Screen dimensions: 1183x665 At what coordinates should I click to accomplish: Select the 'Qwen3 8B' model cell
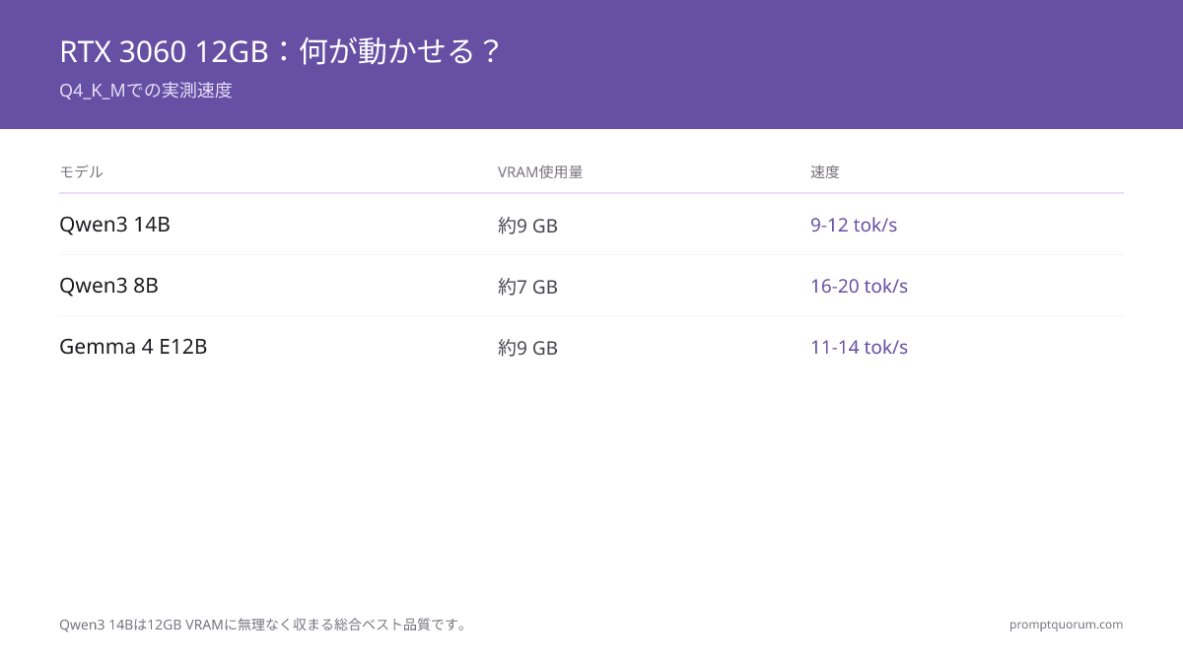[108, 286]
